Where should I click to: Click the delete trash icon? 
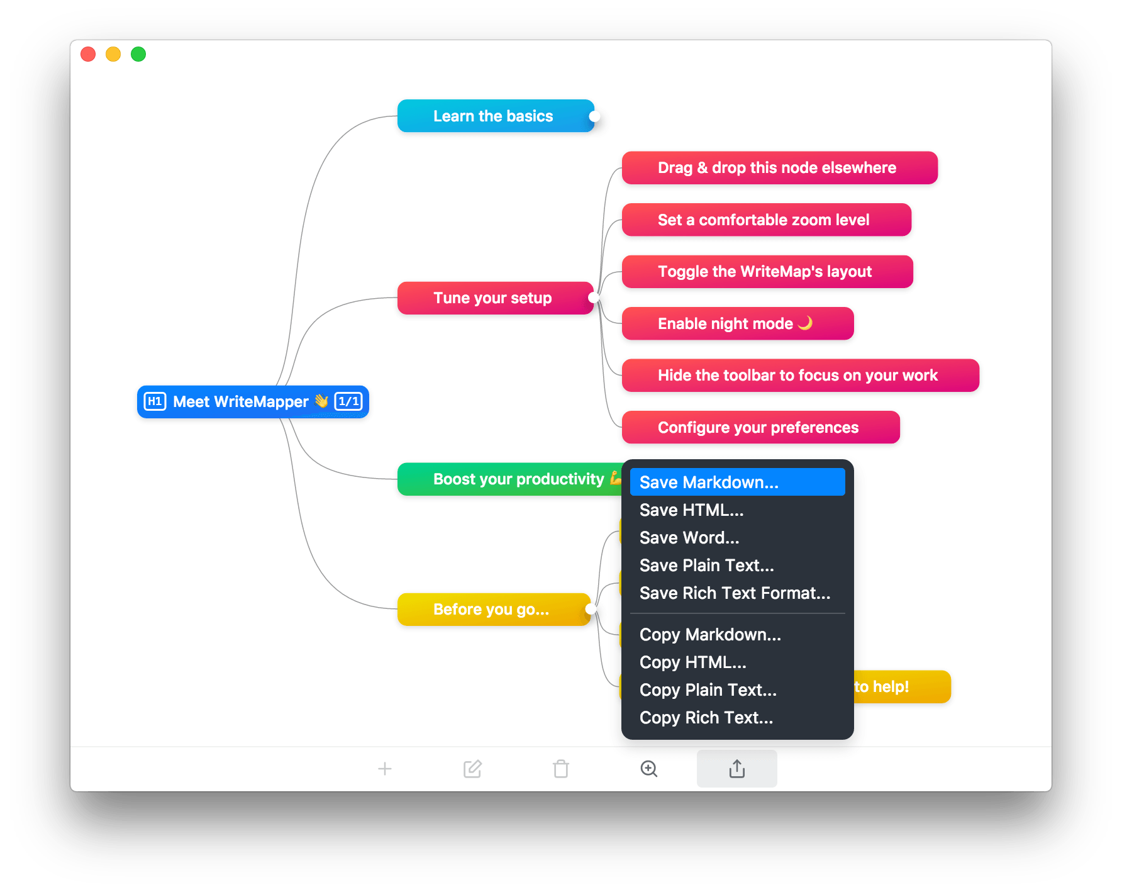[x=561, y=769]
